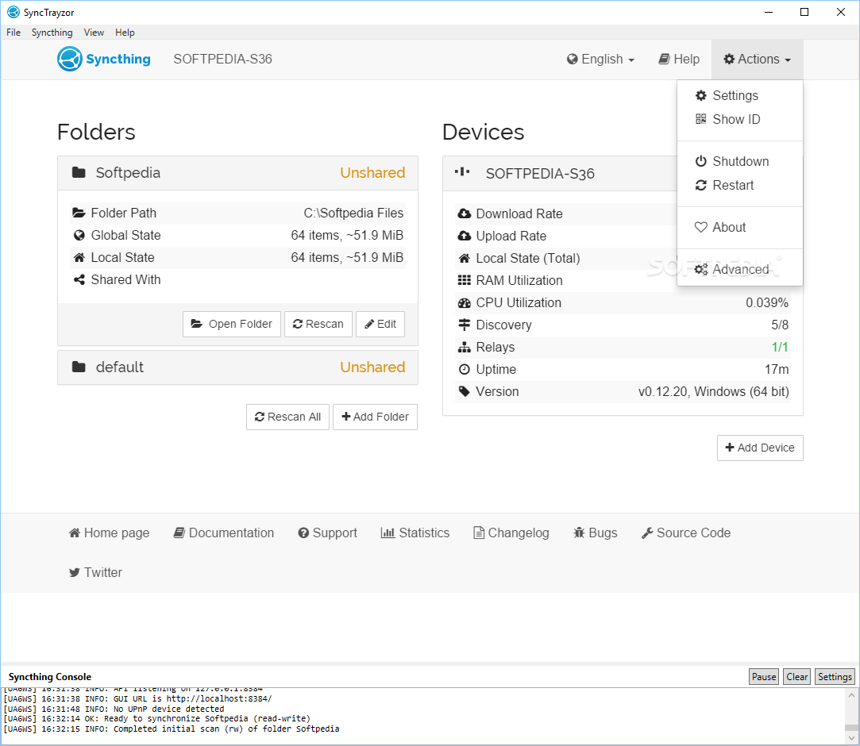The image size is (860, 746).
Task: Open Advanced from the Actions menu
Action: (740, 269)
